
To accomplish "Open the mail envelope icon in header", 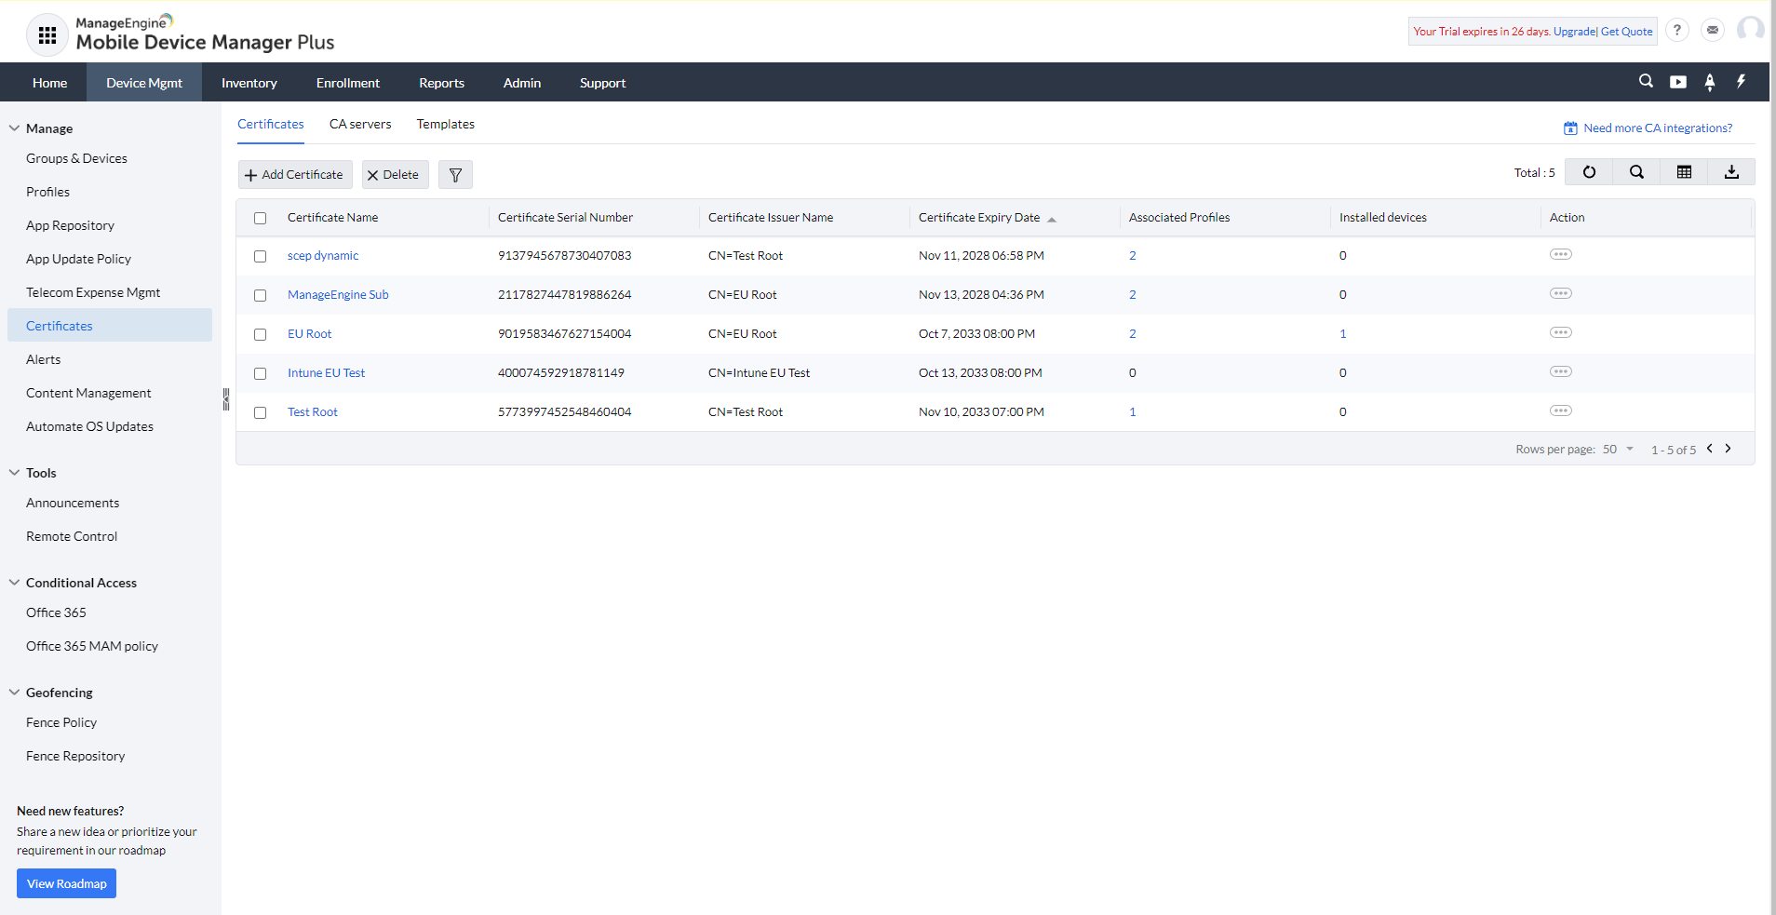I will pos(1713,30).
